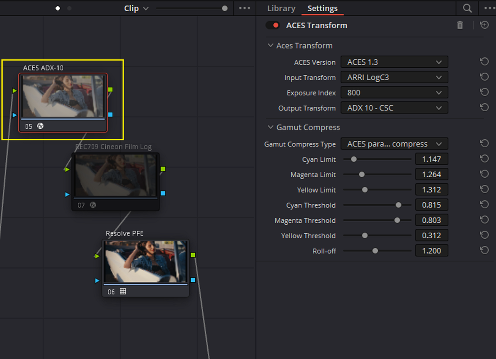Collapse the Gamut Compress section

pyautogui.click(x=270, y=127)
